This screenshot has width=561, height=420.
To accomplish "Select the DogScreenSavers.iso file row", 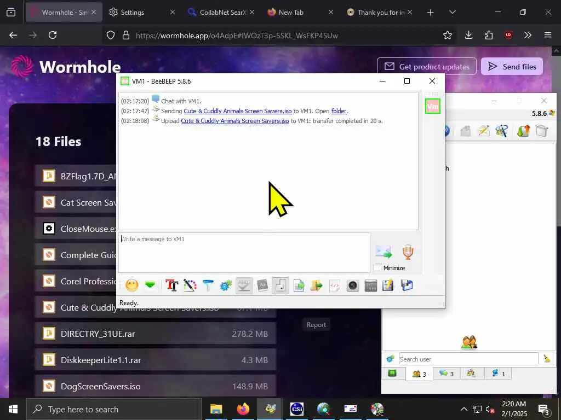I will coord(155,386).
